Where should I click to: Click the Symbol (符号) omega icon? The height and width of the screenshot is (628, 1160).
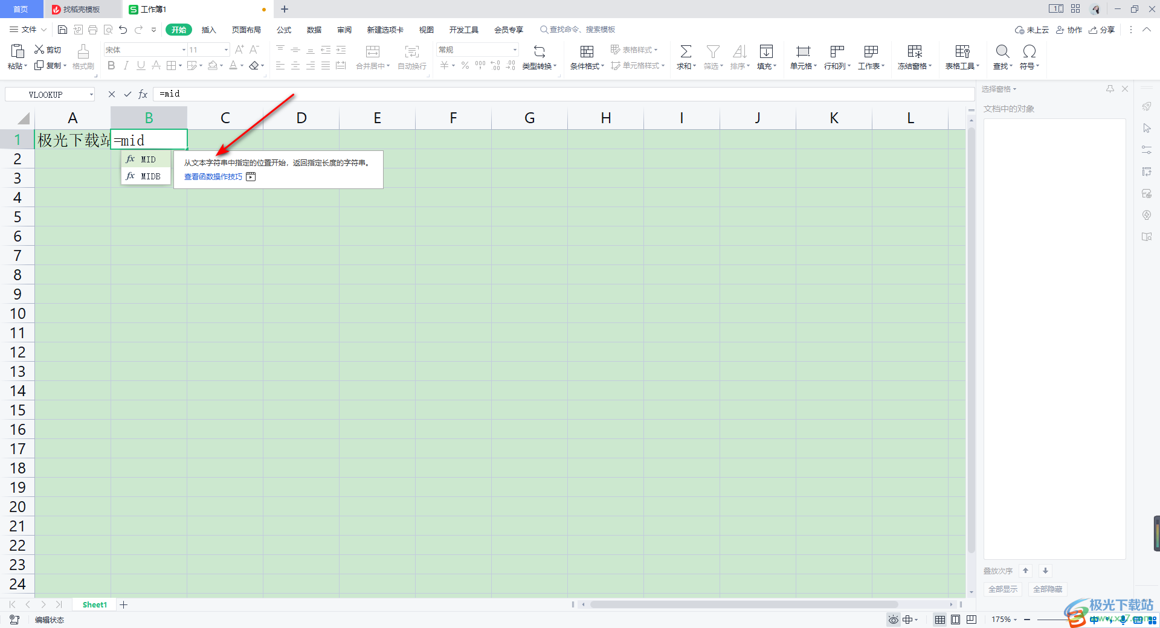[x=1029, y=51]
